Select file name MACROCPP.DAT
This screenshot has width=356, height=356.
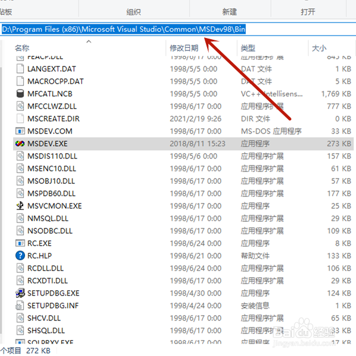coord(55,81)
